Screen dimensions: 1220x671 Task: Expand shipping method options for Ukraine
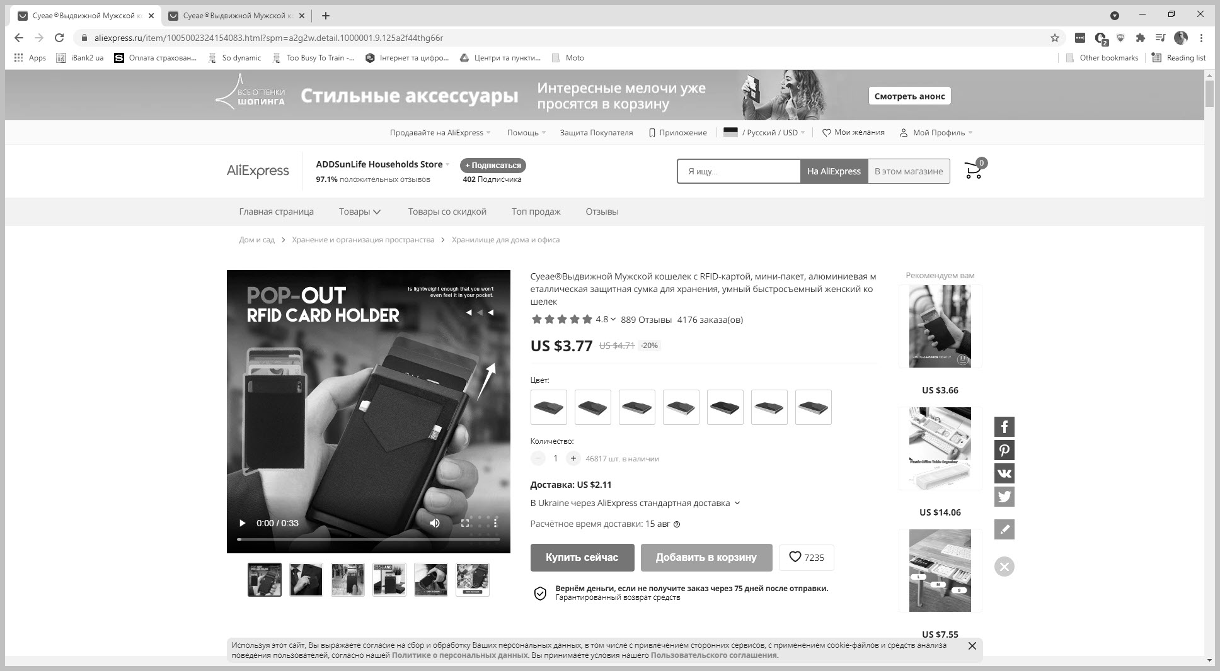coord(635,503)
